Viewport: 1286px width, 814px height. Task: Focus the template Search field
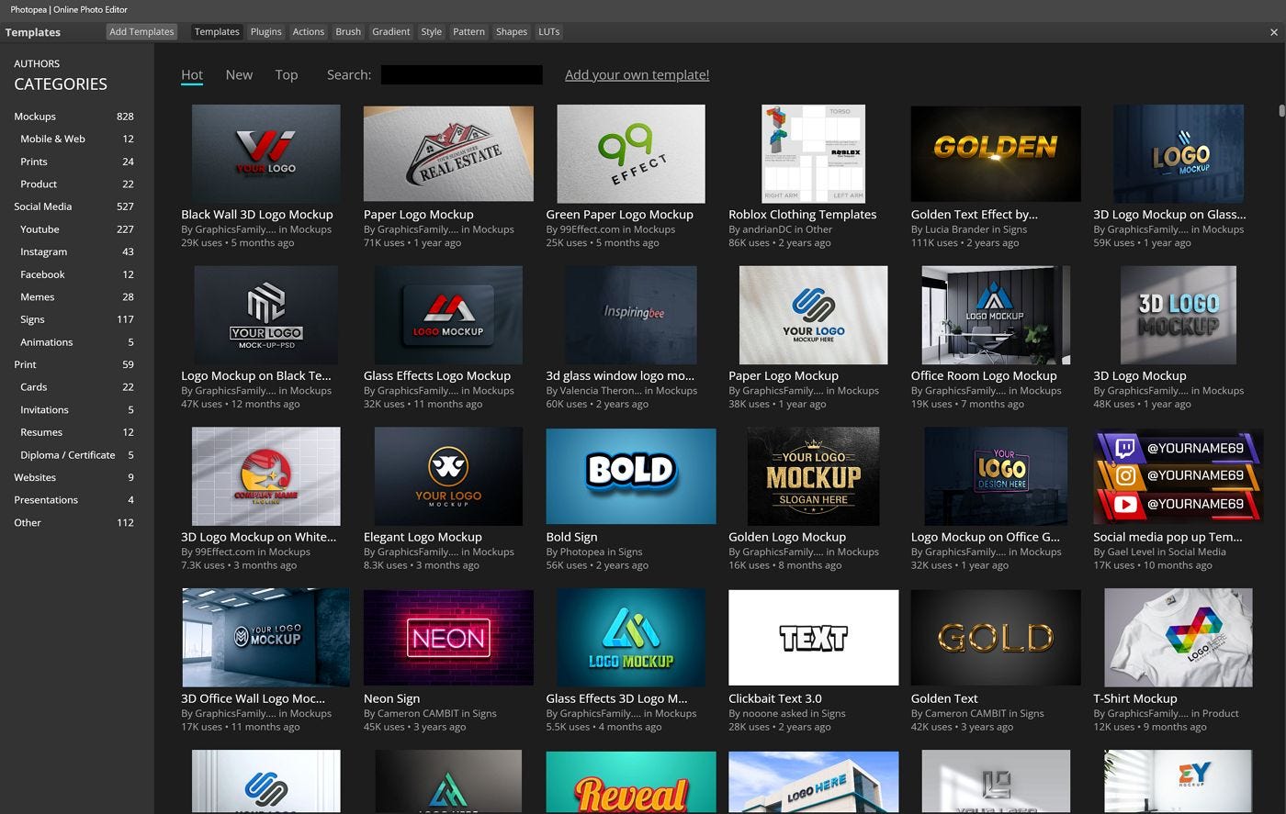[x=461, y=75]
